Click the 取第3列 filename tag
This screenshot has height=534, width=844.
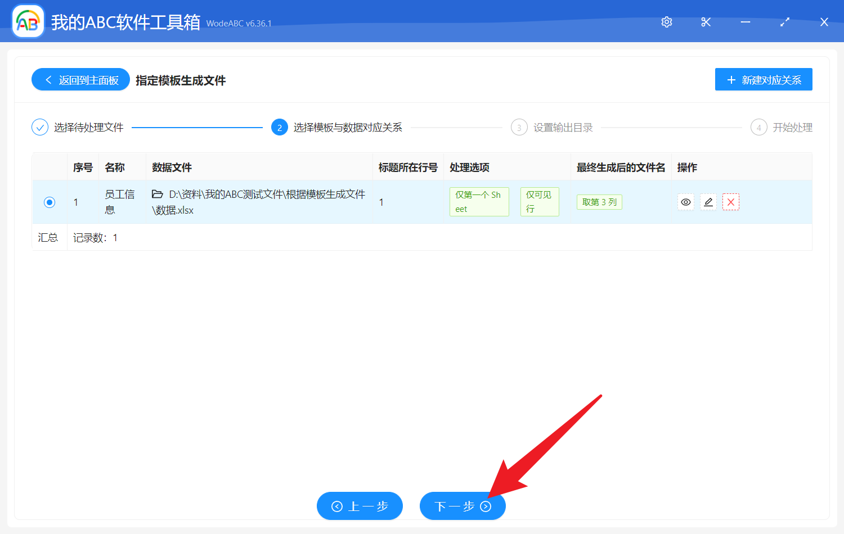599,202
